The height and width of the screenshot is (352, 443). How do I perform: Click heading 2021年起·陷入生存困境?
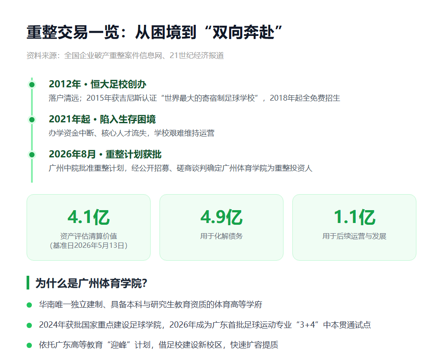[x=102, y=119]
